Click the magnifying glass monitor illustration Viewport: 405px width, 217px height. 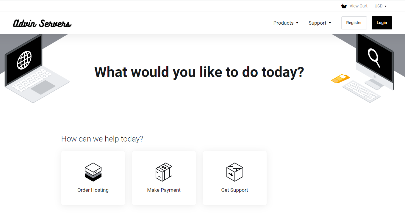point(375,59)
